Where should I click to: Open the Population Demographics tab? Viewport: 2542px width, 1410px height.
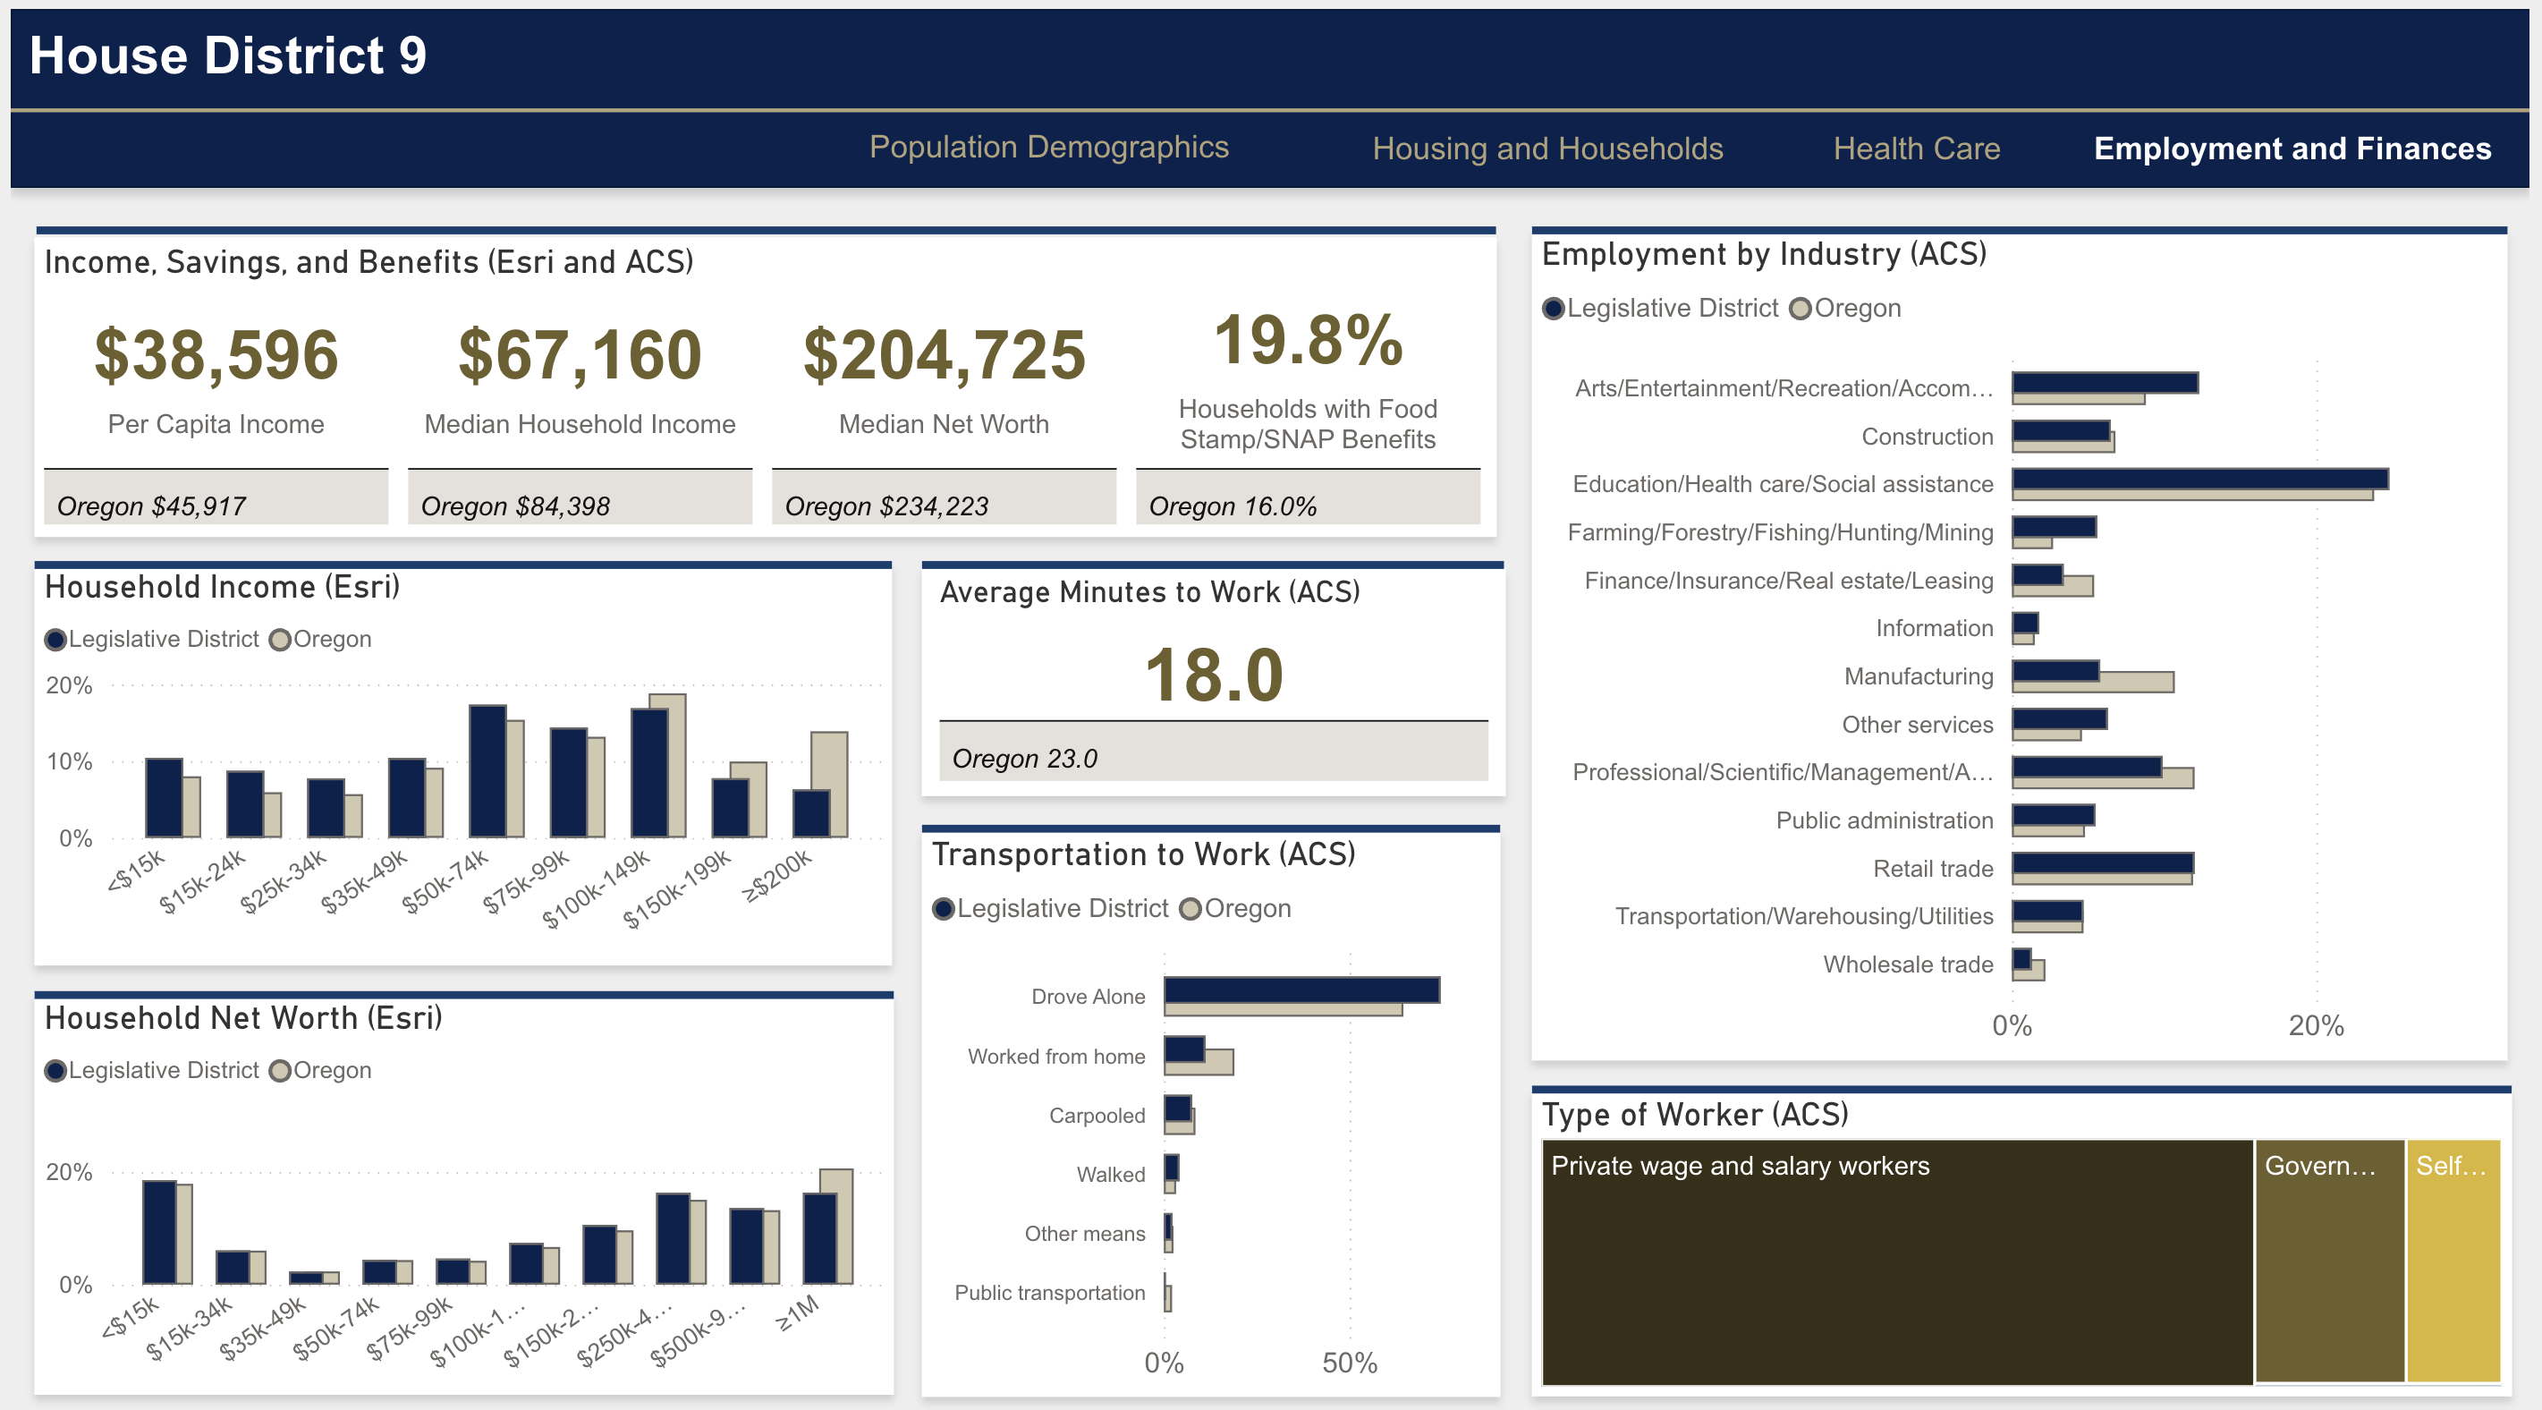[x=1048, y=147]
